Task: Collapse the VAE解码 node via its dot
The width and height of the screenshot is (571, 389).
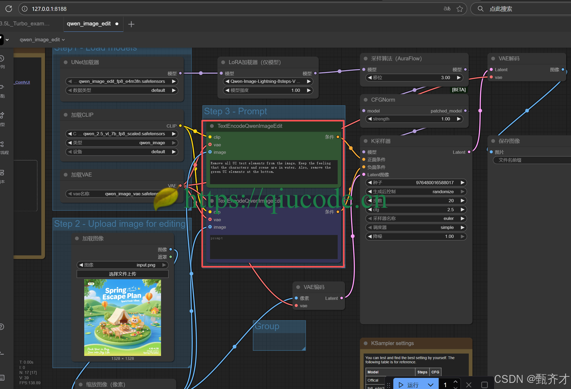Action: (x=493, y=58)
